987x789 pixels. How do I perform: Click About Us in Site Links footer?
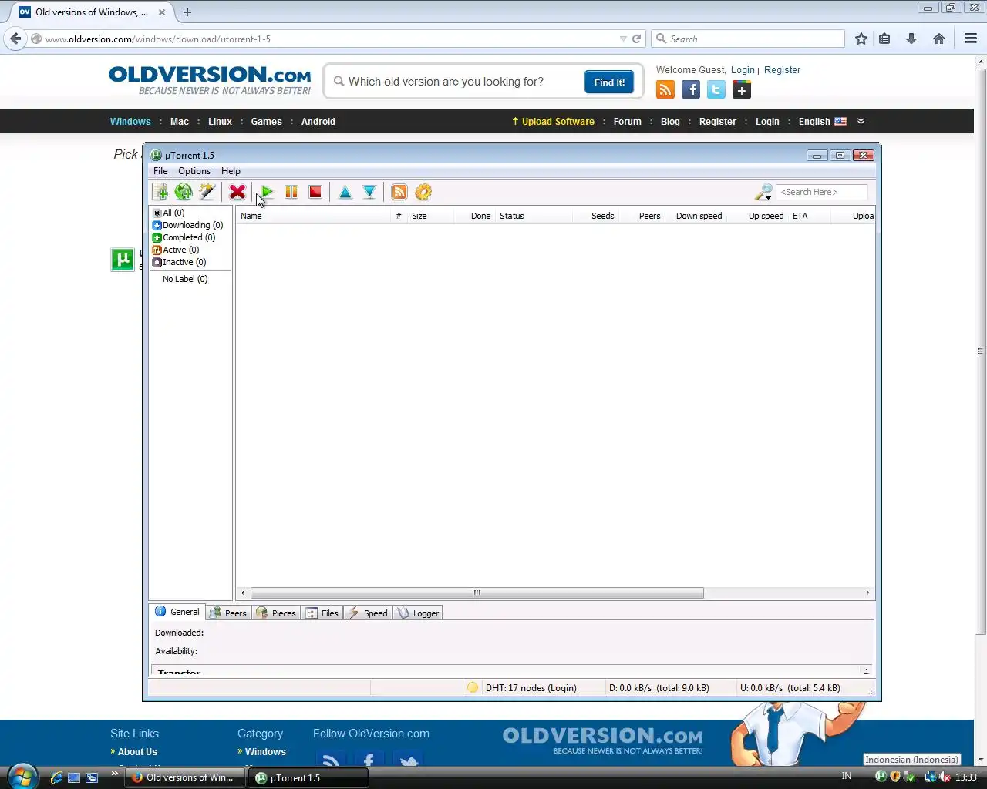pos(137,752)
